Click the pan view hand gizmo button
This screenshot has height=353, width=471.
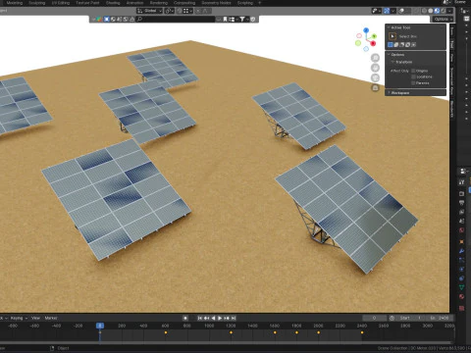coord(375,68)
